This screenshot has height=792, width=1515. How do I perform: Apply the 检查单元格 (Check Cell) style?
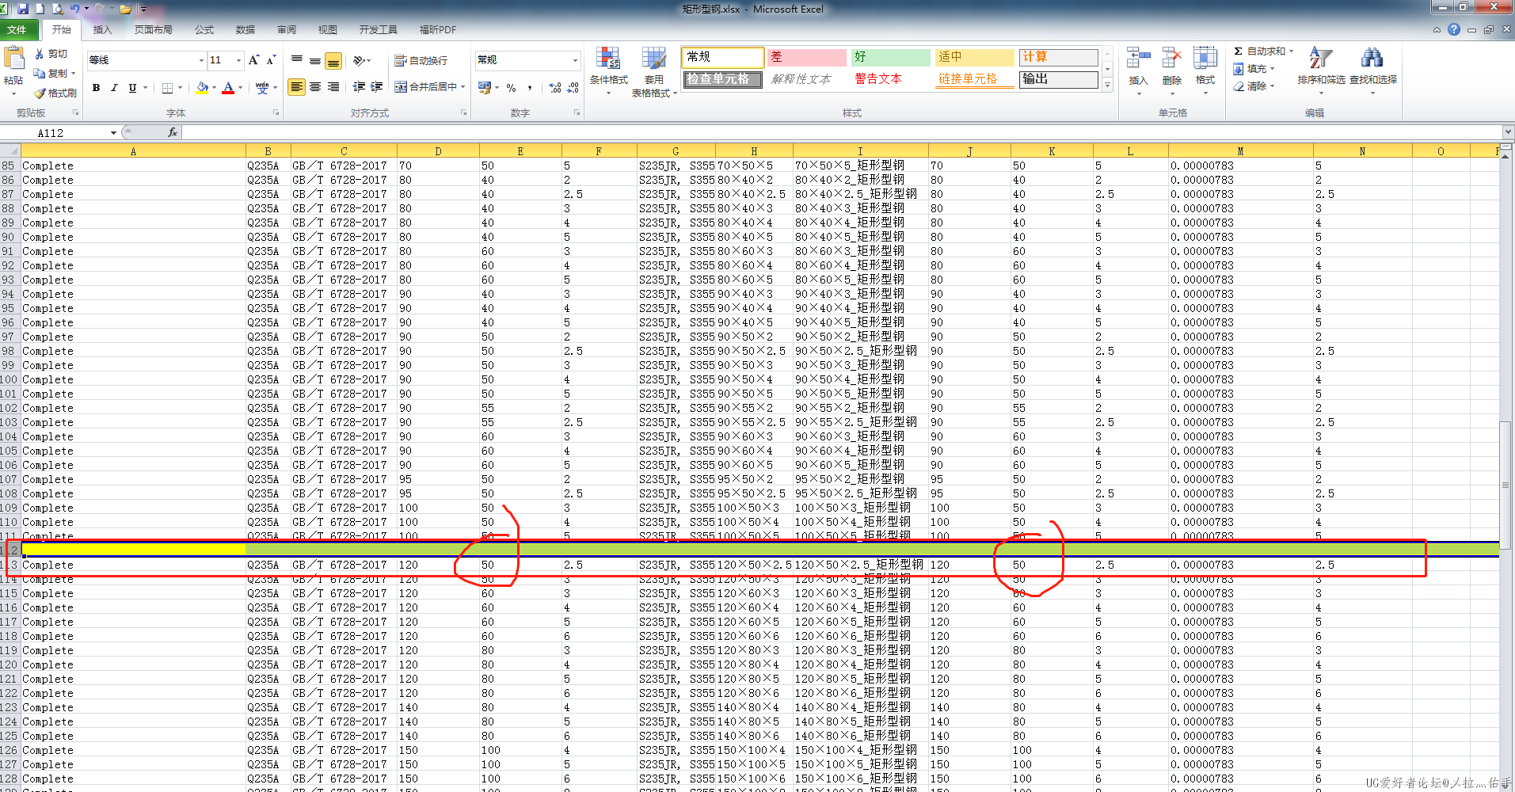point(723,79)
